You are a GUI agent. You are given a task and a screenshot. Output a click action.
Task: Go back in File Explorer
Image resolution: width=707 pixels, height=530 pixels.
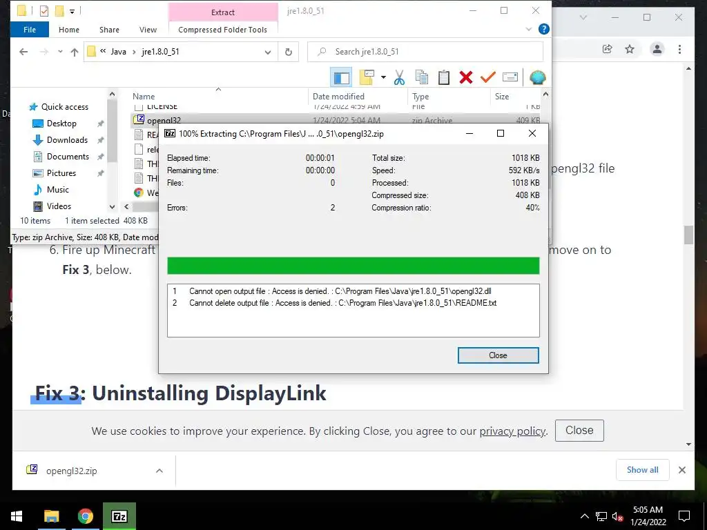[23, 52]
